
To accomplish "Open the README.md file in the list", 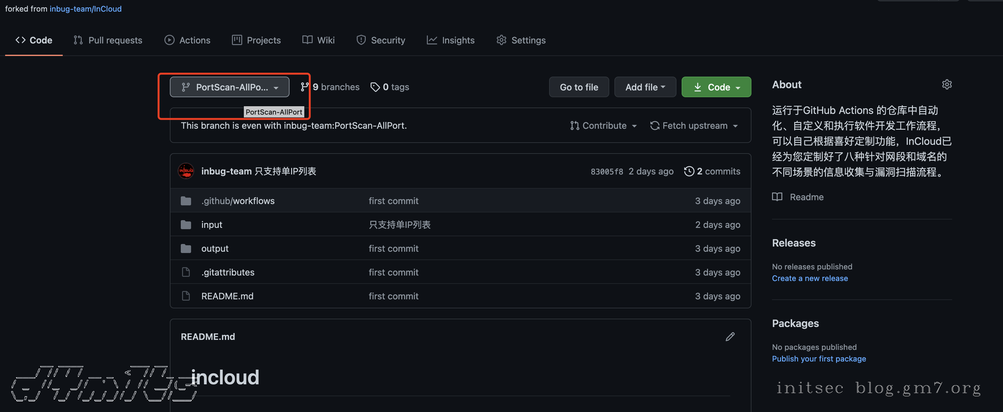I will pyautogui.click(x=227, y=296).
